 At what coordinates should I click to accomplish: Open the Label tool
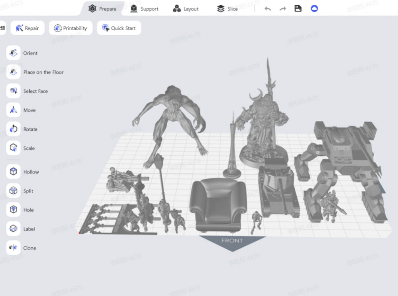13,229
